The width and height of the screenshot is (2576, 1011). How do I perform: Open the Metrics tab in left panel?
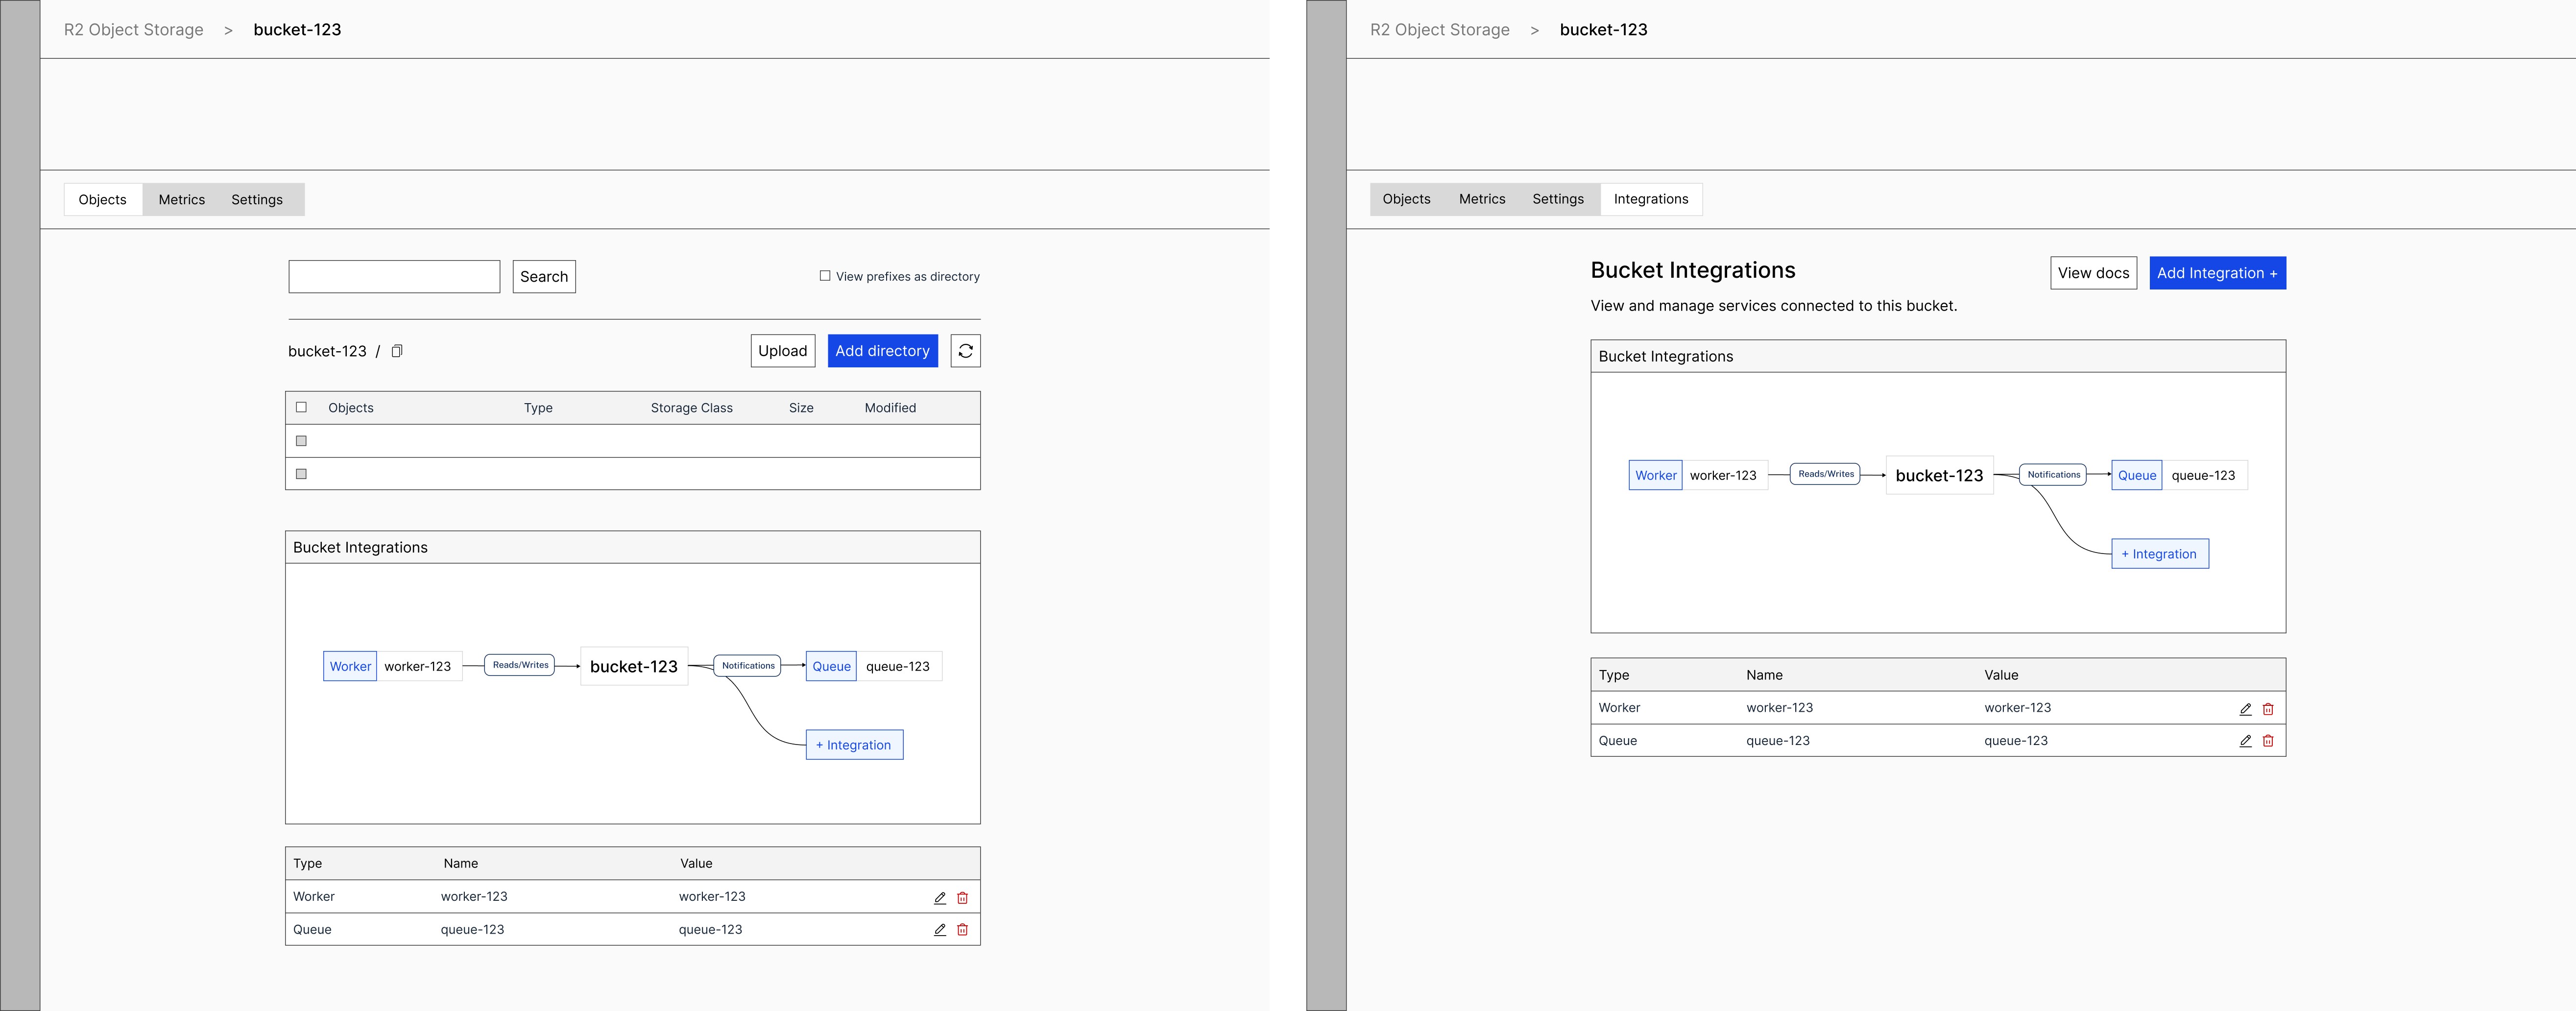click(181, 200)
